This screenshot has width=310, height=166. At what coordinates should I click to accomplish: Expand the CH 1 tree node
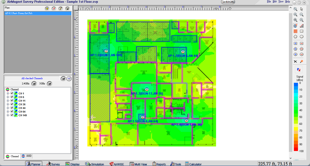click(8, 93)
